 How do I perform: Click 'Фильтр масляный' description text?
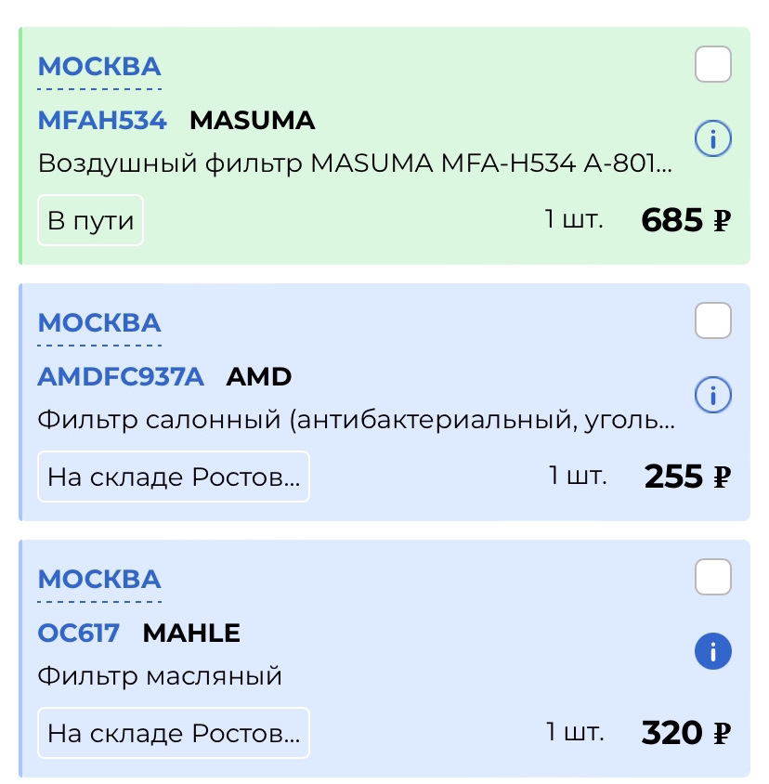pos(160,676)
